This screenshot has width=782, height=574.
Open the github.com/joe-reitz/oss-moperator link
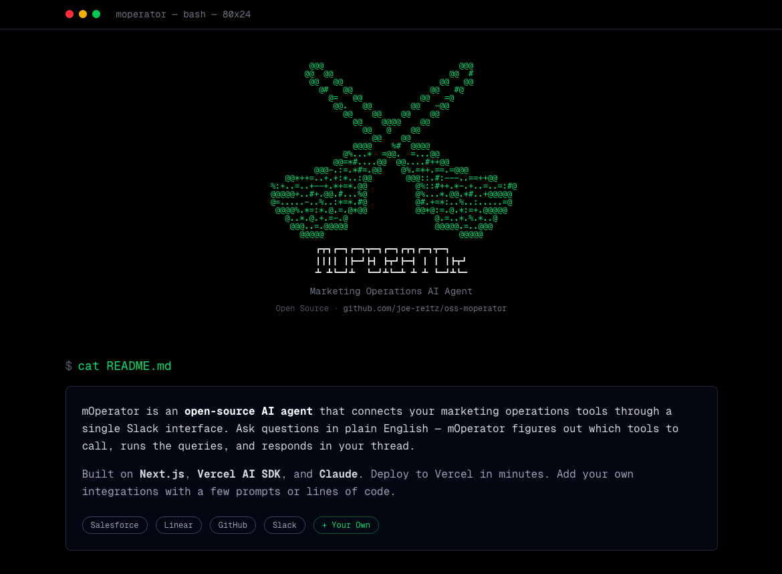pyautogui.click(x=424, y=308)
